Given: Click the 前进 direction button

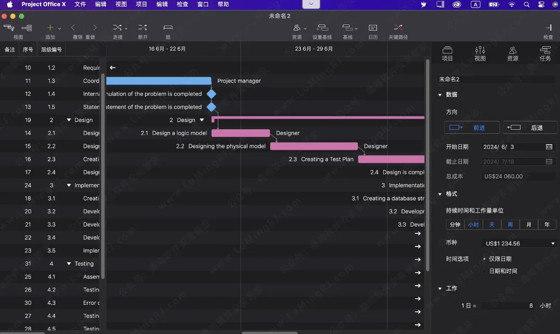Looking at the screenshot, I should click(x=472, y=128).
